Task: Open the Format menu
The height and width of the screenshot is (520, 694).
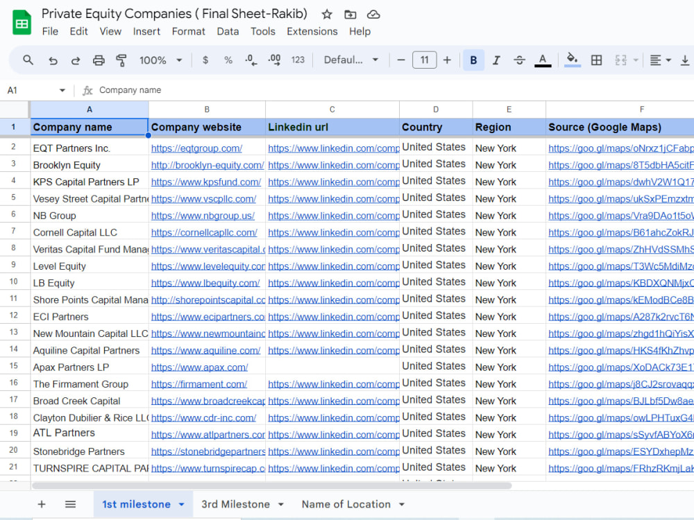Action: [188, 31]
